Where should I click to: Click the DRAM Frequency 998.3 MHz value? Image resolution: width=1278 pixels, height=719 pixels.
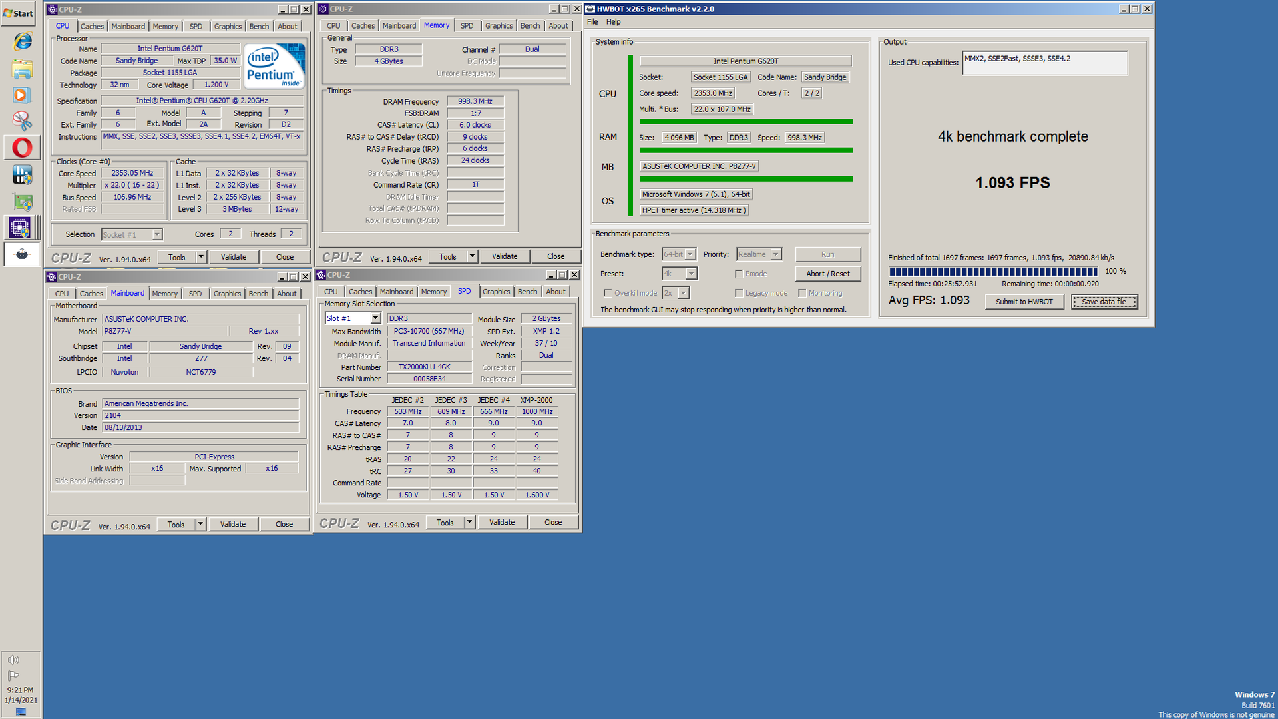pos(475,101)
